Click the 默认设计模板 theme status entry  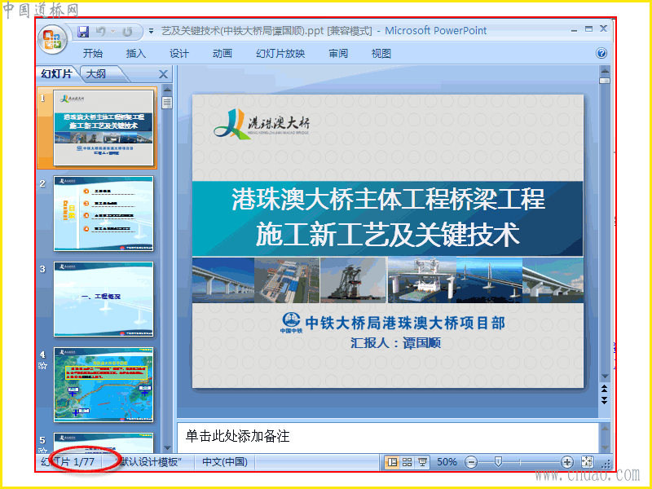149,462
